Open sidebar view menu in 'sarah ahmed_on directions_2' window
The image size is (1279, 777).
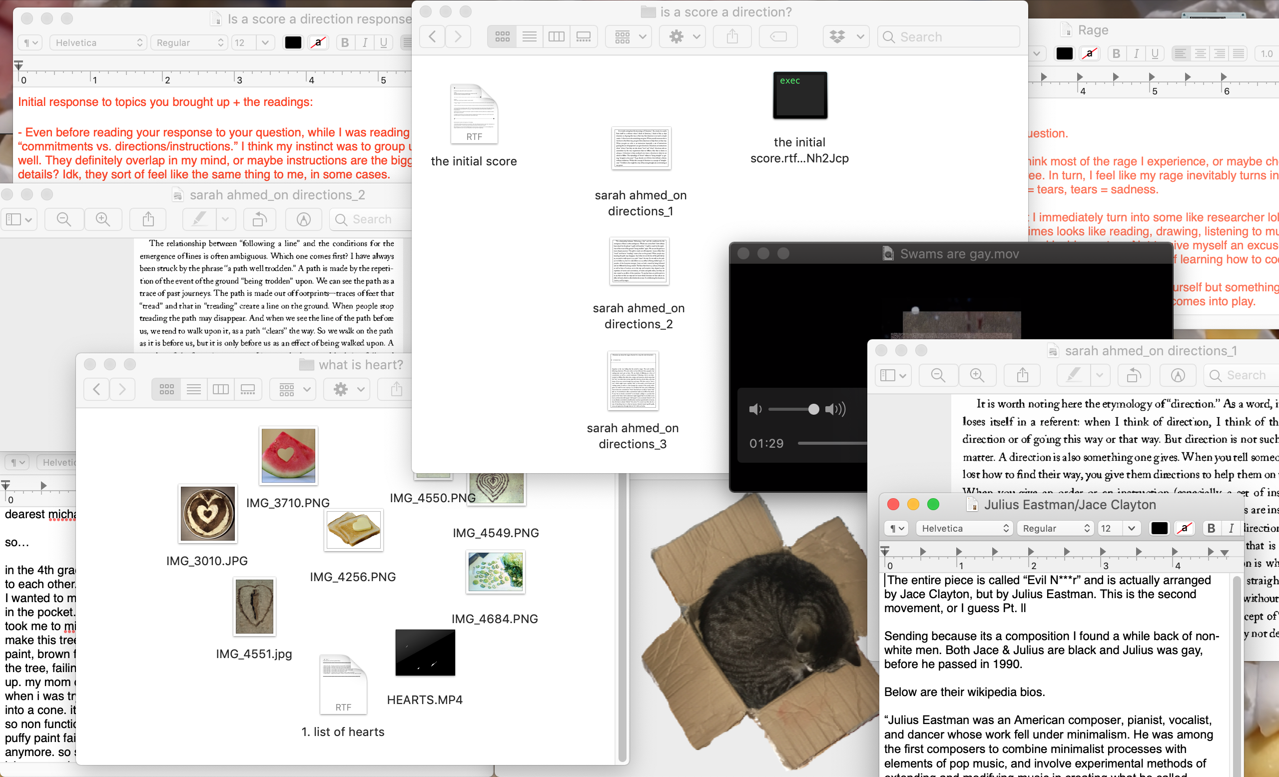tap(19, 219)
